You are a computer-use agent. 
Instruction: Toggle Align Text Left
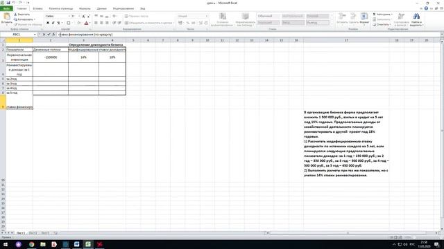pyautogui.click(x=96, y=23)
